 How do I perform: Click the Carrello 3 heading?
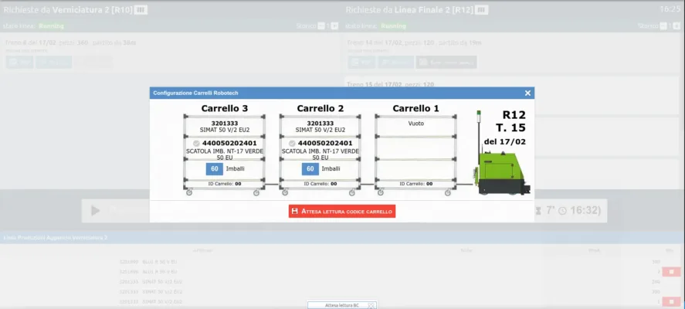pyautogui.click(x=224, y=108)
